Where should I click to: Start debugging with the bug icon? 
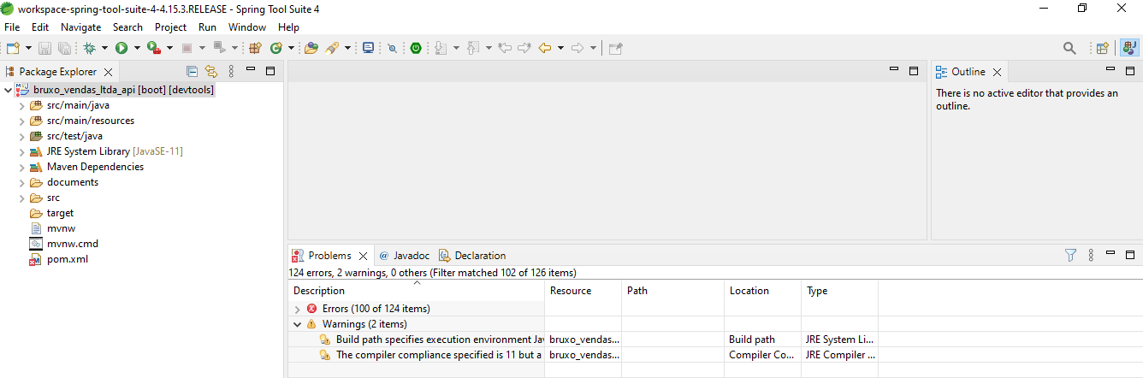click(89, 48)
